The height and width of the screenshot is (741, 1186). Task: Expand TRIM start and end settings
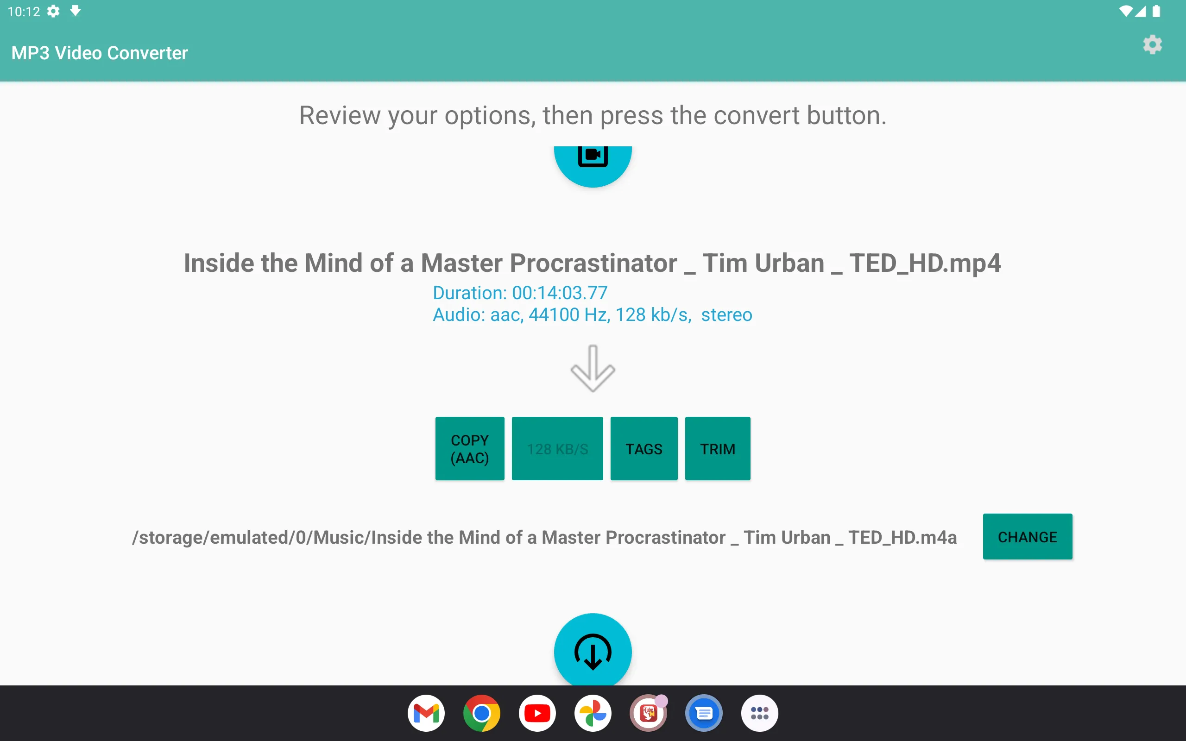coord(717,448)
